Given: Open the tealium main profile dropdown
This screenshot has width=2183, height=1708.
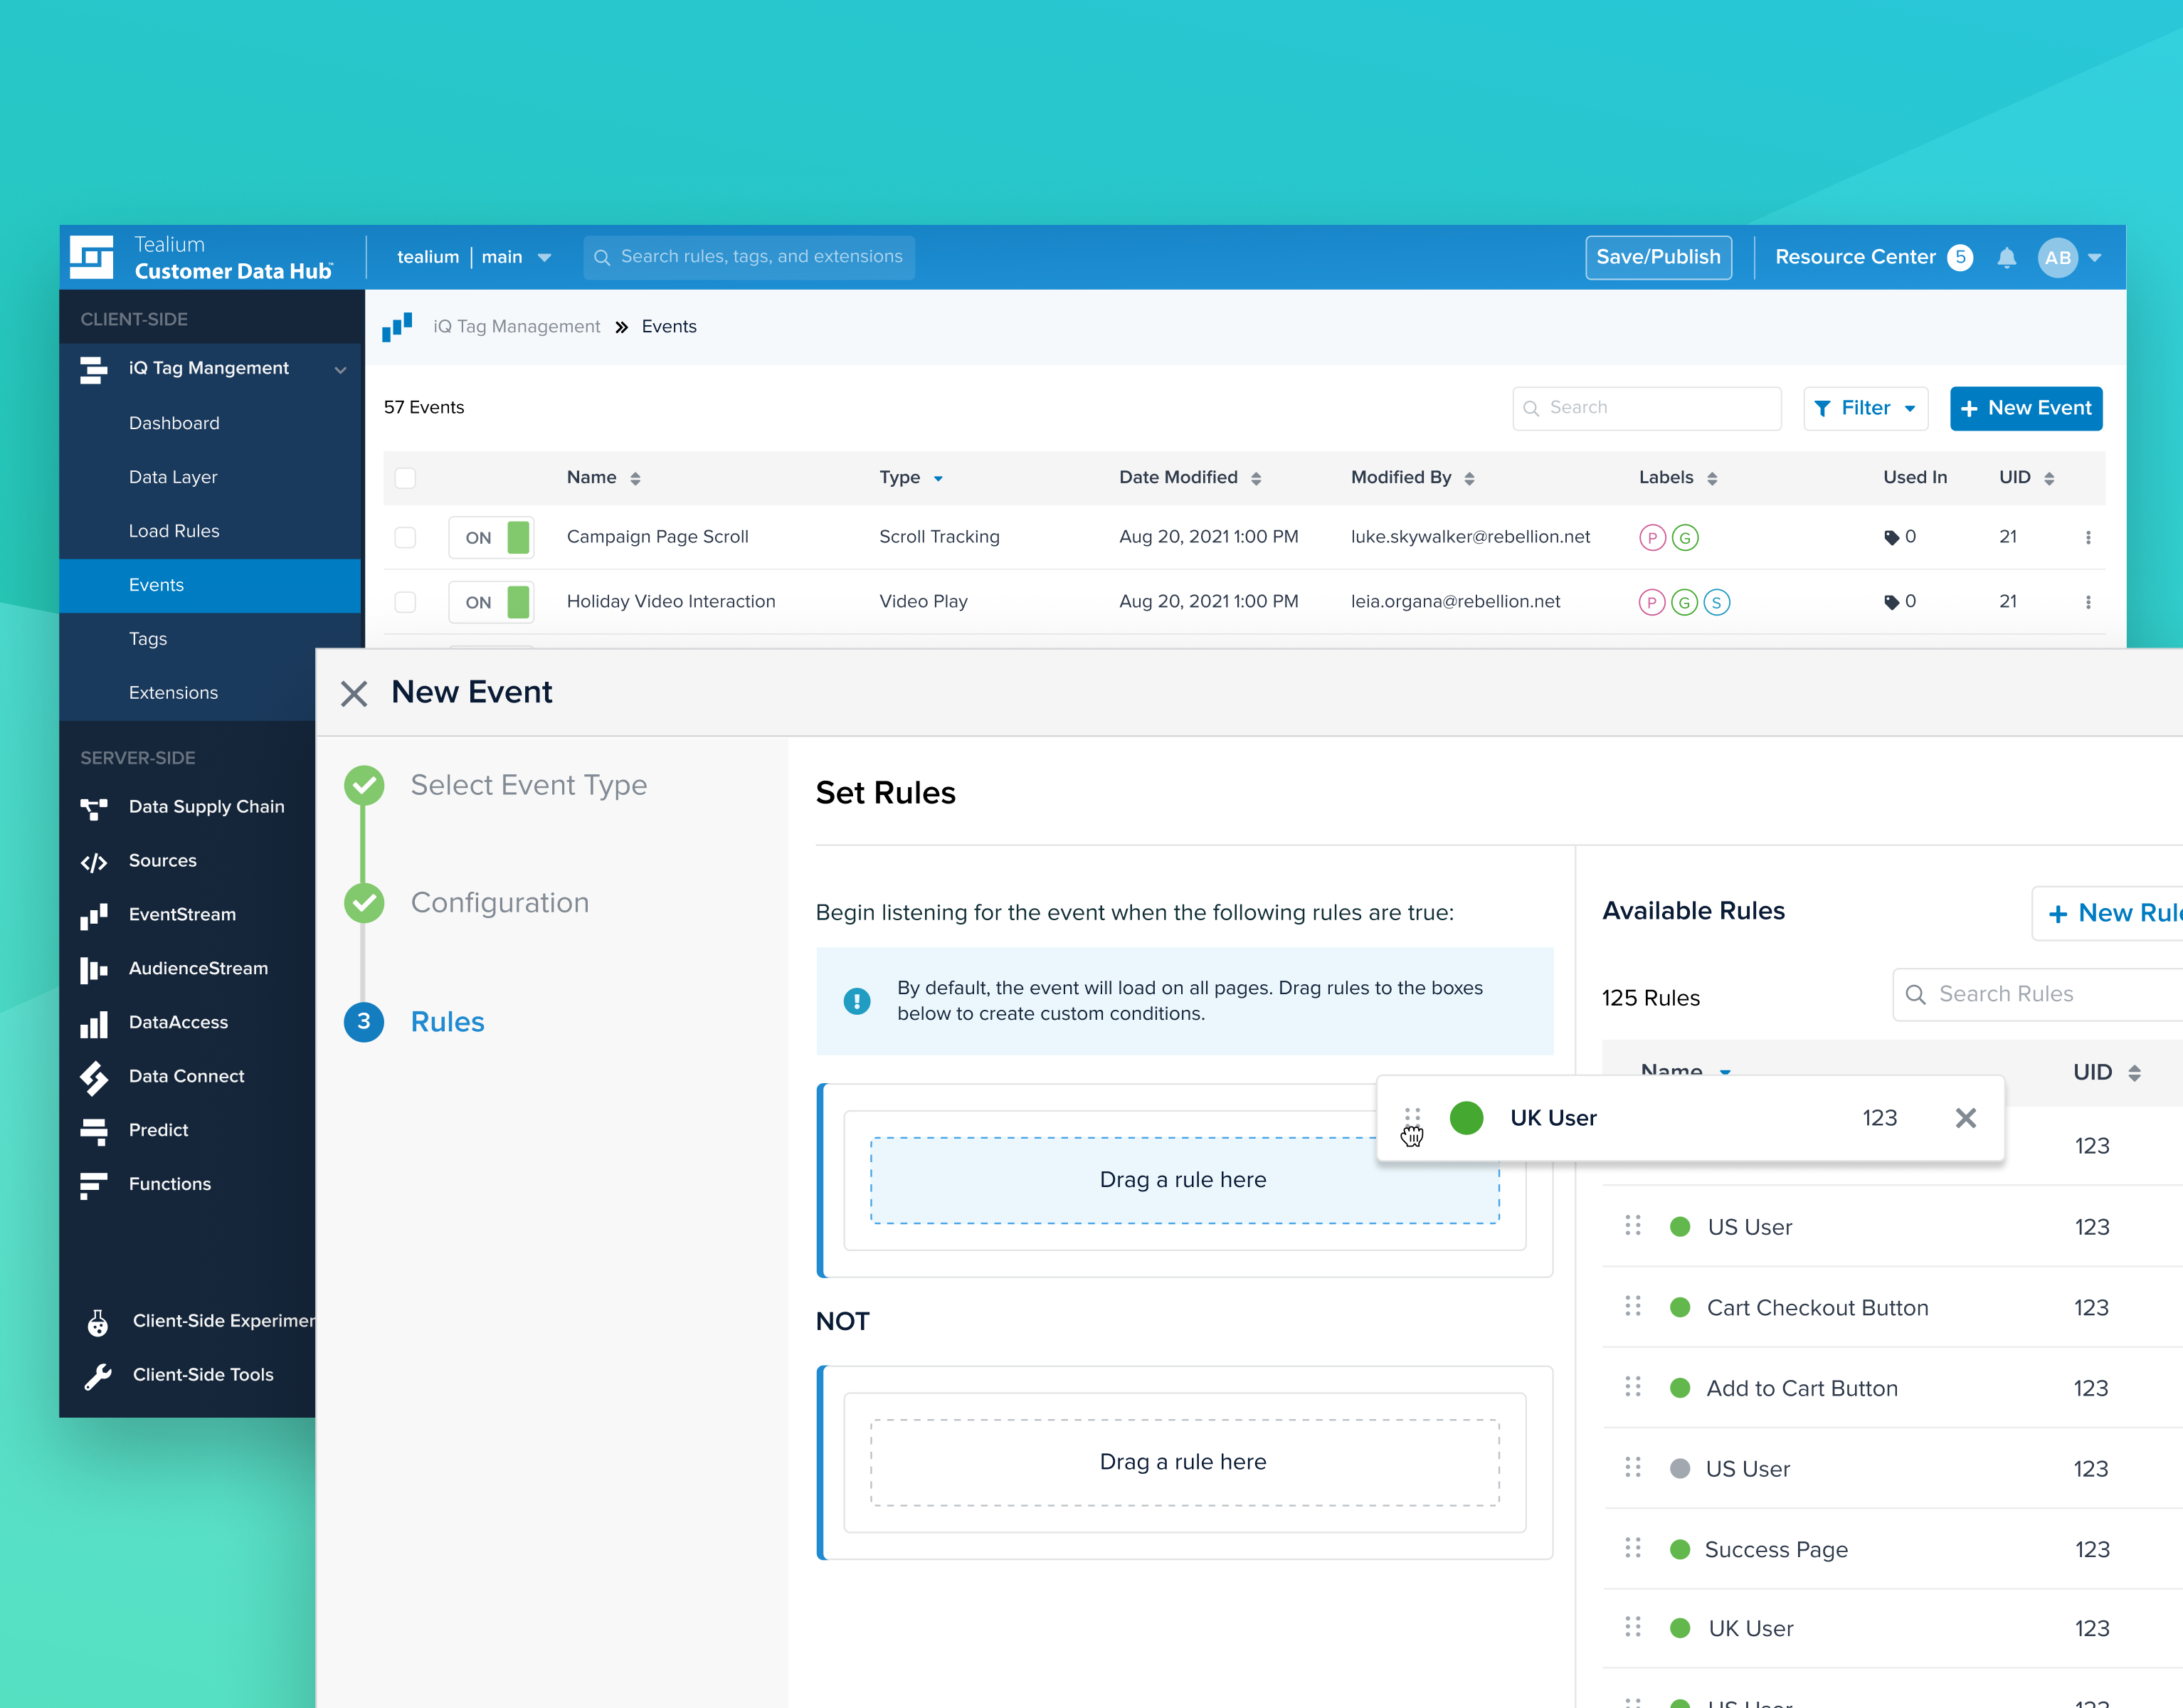Looking at the screenshot, I should click(474, 258).
